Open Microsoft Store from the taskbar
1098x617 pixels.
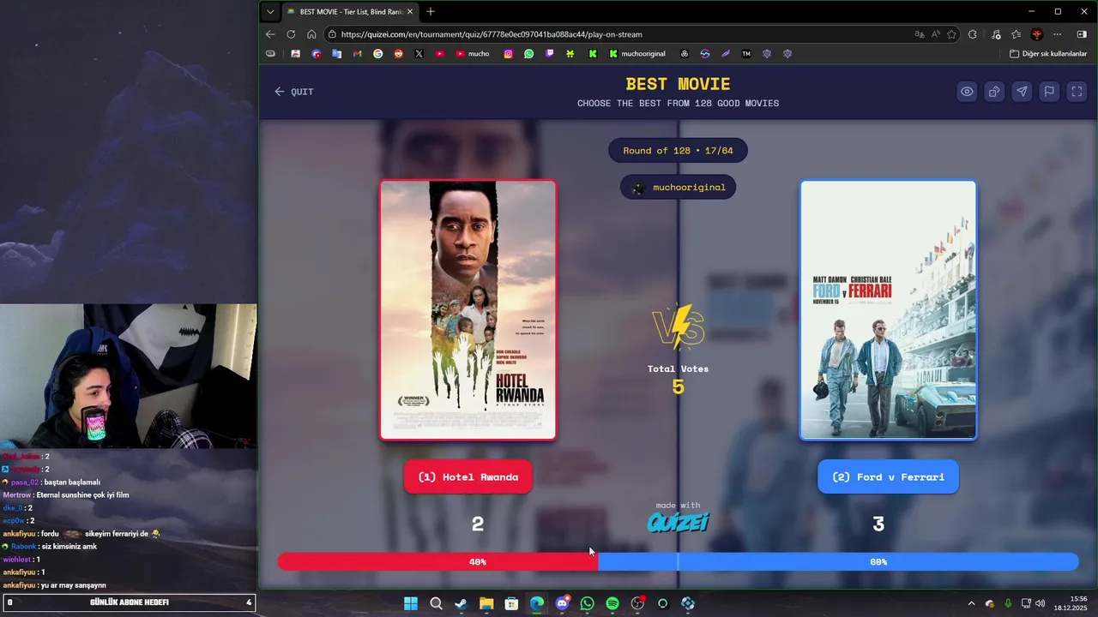pos(511,603)
